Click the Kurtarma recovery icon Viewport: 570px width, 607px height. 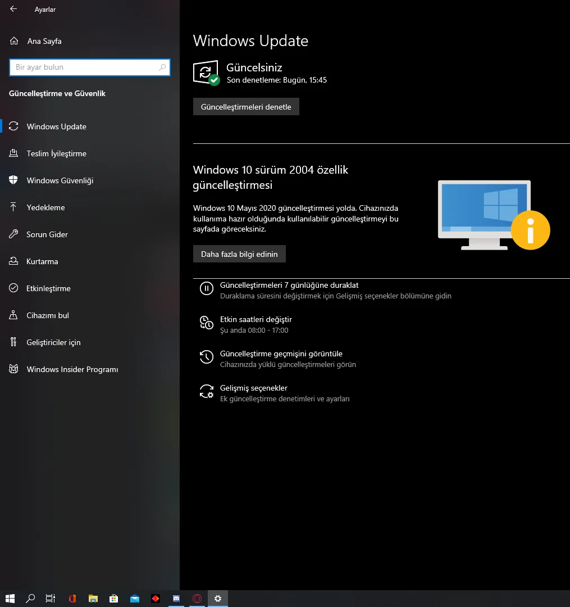point(13,261)
